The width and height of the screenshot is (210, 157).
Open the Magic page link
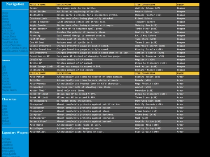coord(5,19)
